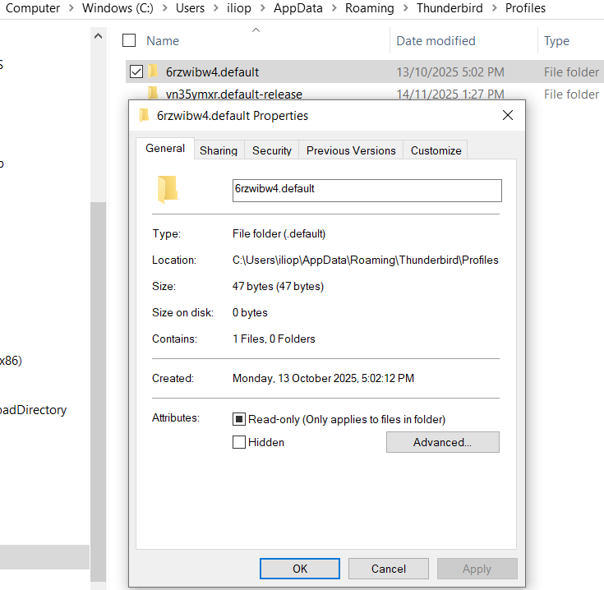Expand chevron after Computer in breadcrumb
The image size is (604, 590).
pyautogui.click(x=71, y=8)
